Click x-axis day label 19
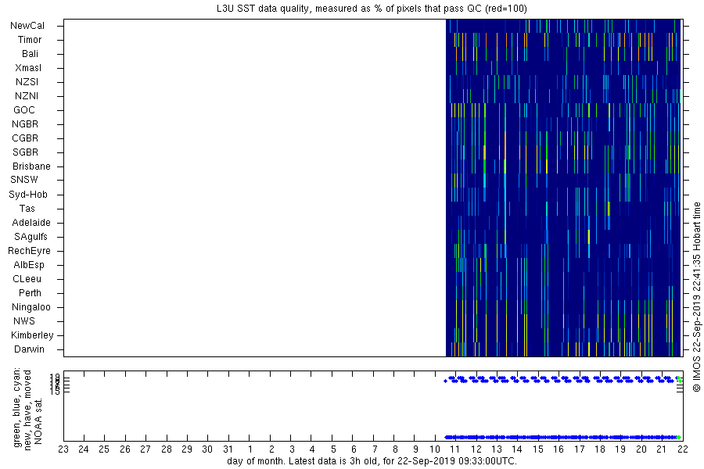704x469 pixels. point(620,449)
